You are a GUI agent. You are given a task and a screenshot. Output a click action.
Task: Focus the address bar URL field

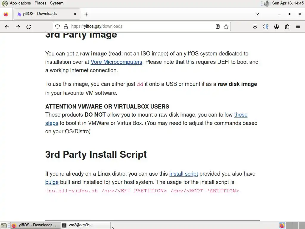pyautogui.click(x=142, y=27)
